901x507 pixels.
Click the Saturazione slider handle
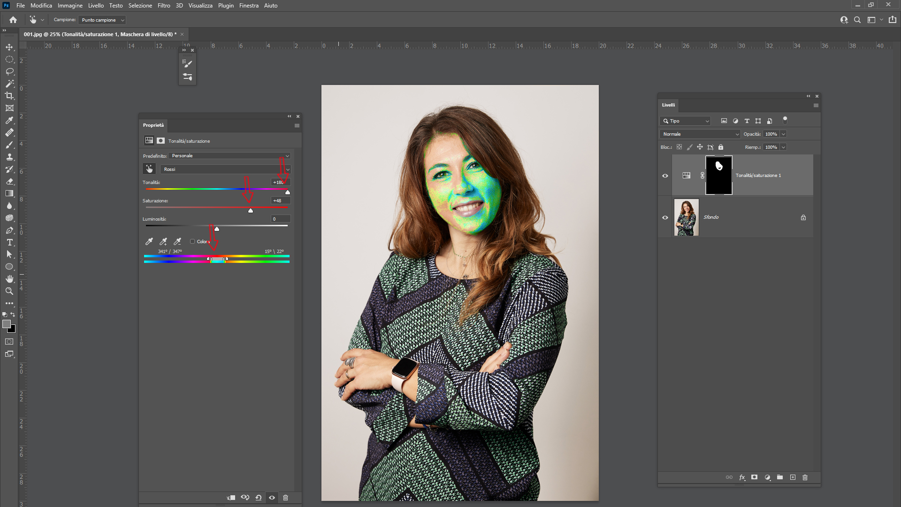[x=251, y=210]
